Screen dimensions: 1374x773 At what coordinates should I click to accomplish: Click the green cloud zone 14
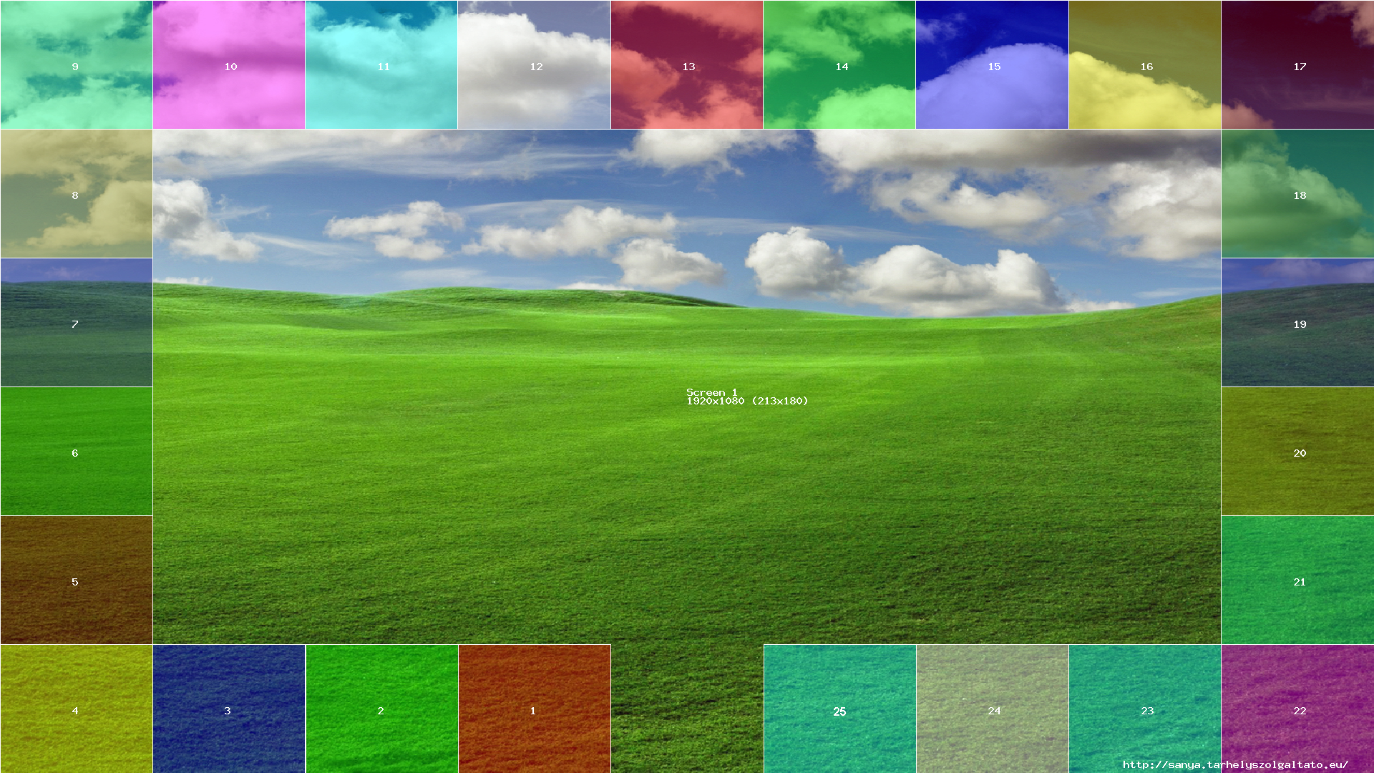[x=839, y=65]
